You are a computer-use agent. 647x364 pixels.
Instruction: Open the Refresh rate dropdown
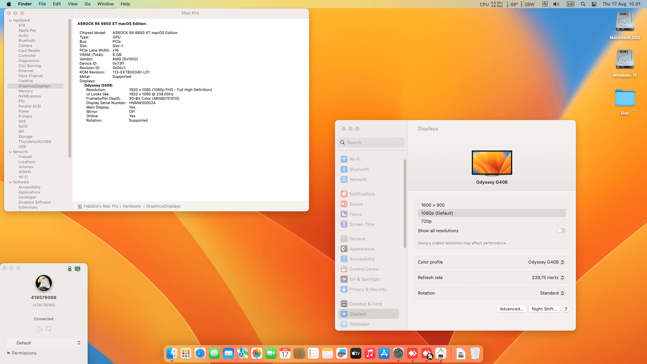tap(548, 278)
